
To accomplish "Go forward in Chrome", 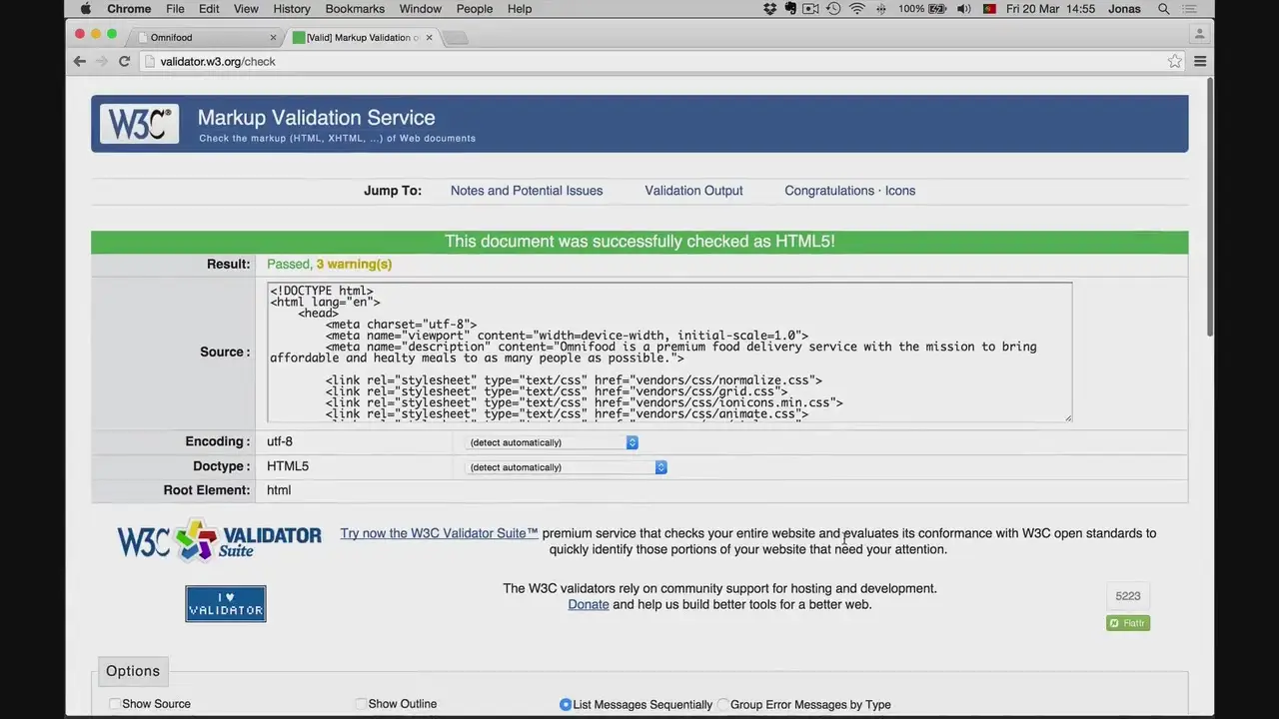I will 102,61.
